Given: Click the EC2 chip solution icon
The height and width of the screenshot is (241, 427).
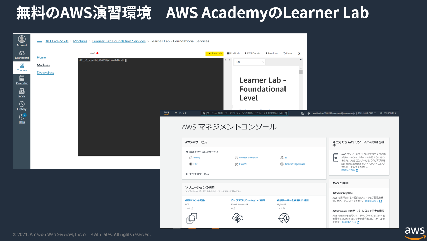Looking at the screenshot, I should (x=192, y=218).
